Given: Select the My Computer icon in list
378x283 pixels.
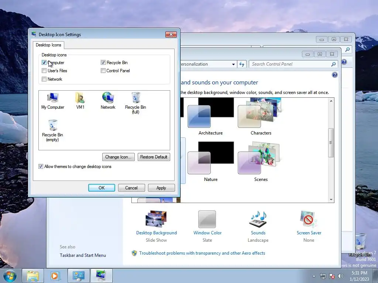Looking at the screenshot, I should point(52,101).
